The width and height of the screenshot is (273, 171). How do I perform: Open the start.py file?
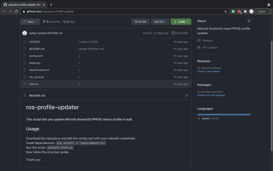[34, 84]
